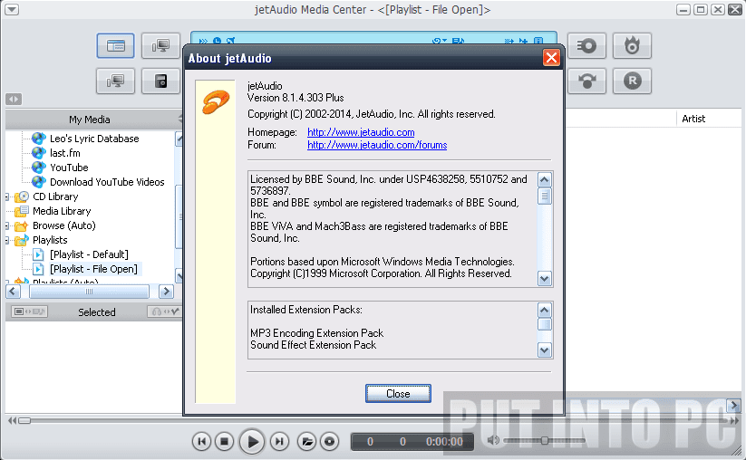Image resolution: width=746 pixels, height=460 pixels.
Task: Click the R recording toolbar button
Action: click(x=632, y=81)
